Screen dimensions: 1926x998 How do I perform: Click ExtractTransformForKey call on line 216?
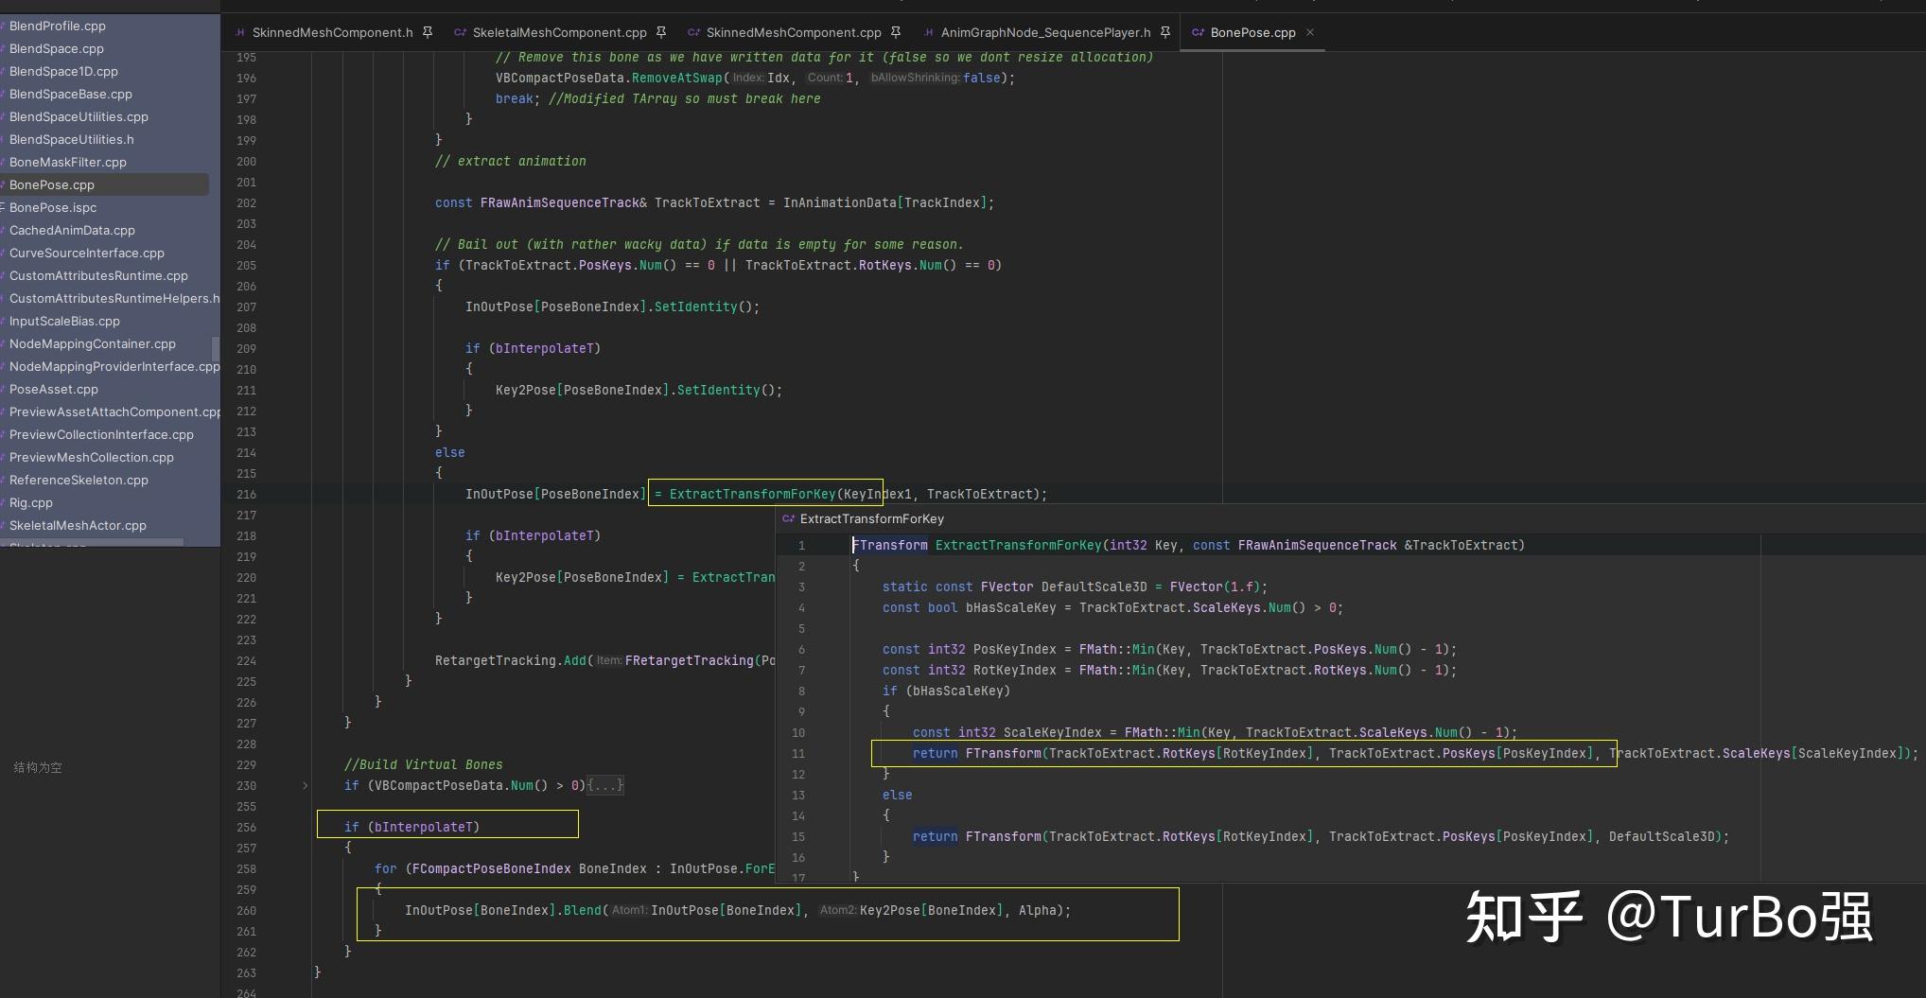pos(752,494)
